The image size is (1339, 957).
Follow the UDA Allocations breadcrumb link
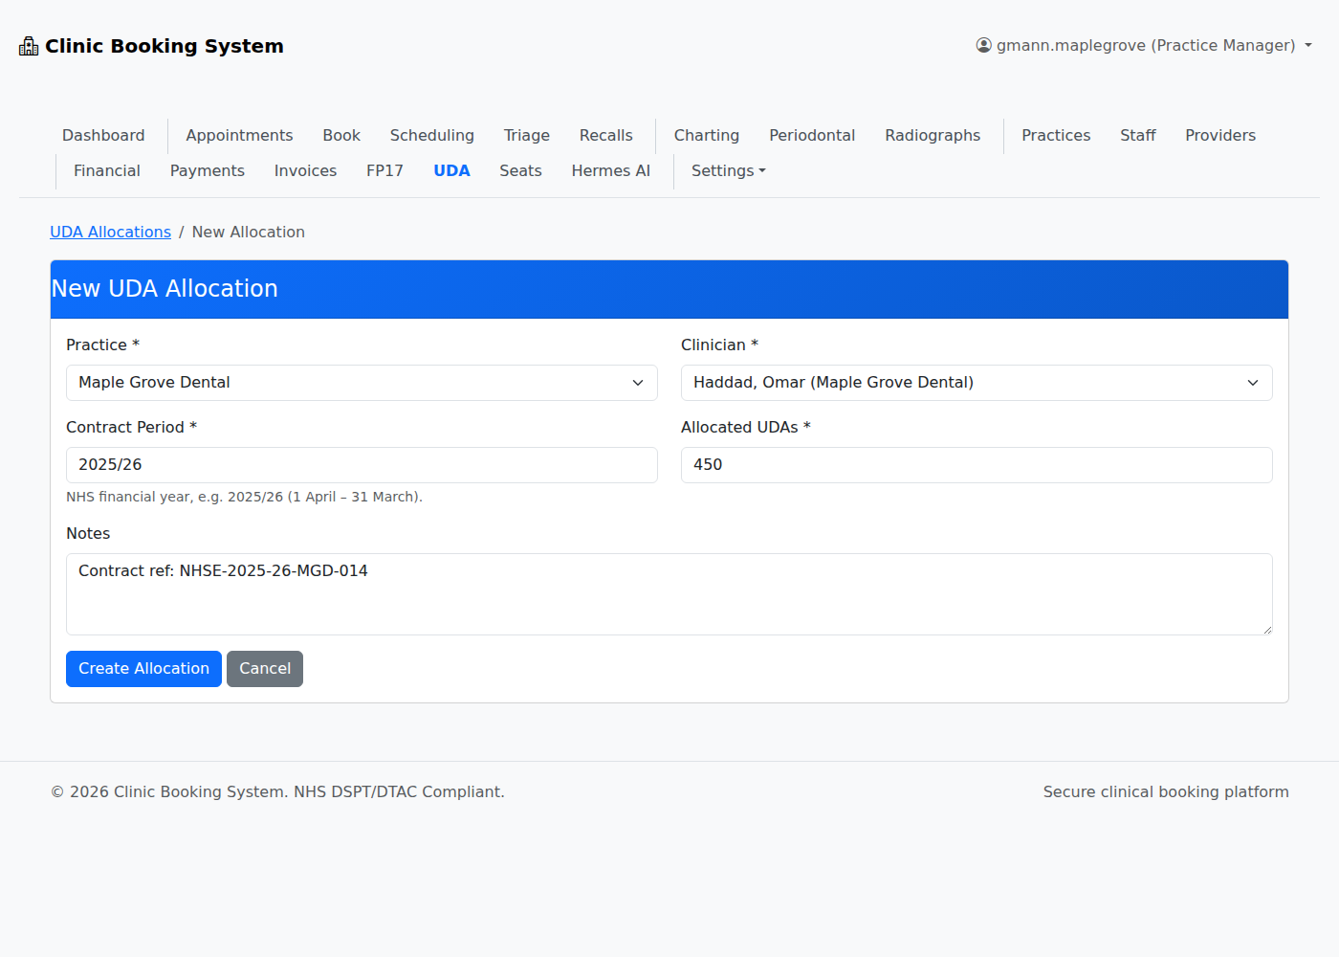click(110, 232)
